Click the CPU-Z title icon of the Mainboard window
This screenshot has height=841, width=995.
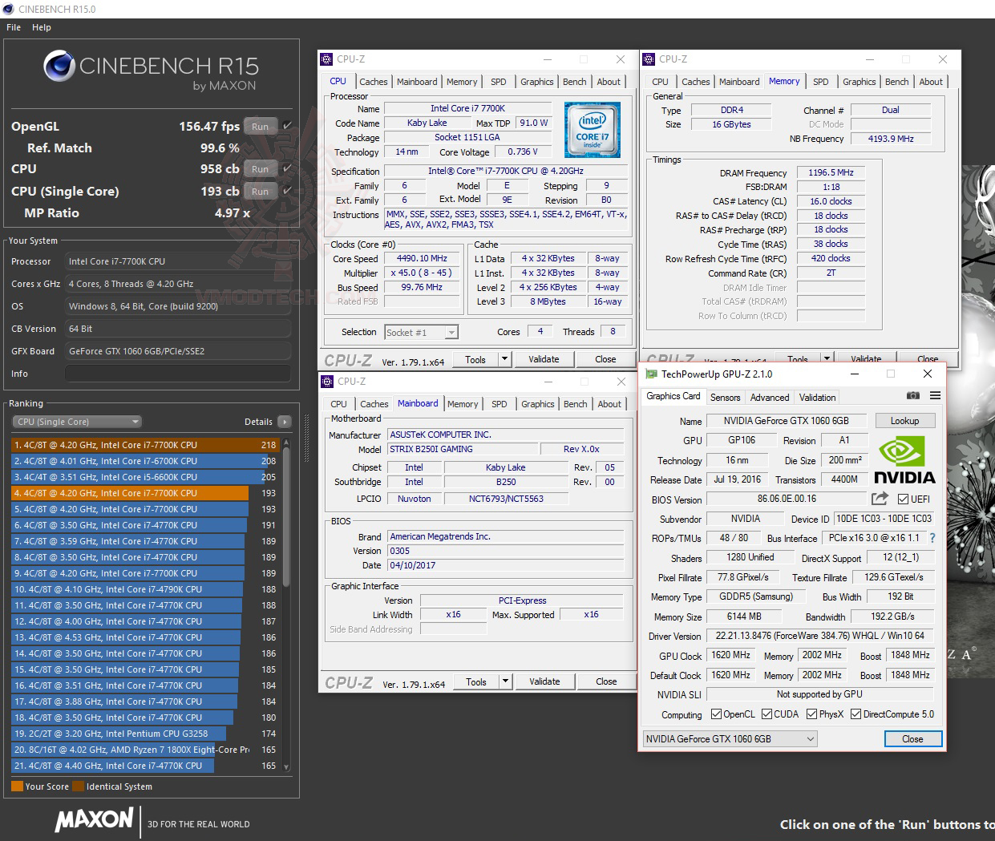326,382
